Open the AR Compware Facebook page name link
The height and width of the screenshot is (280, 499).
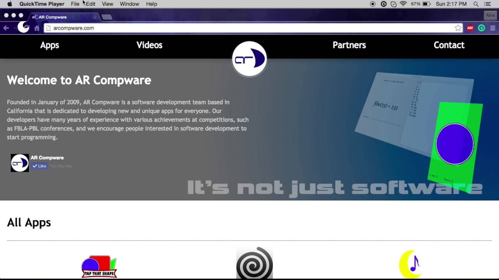tap(47, 157)
